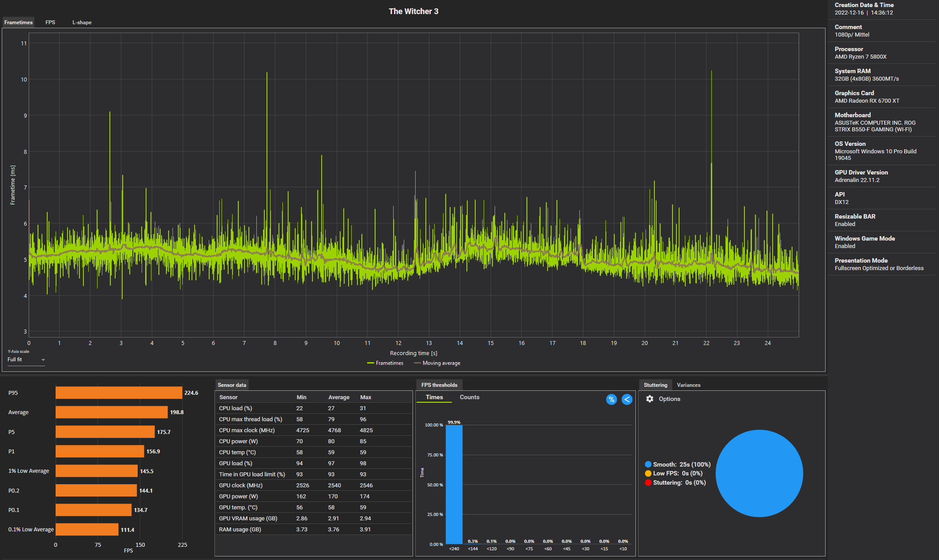Click the P5 value 175.7
Viewport: 939px width, 560px height.
(164, 432)
